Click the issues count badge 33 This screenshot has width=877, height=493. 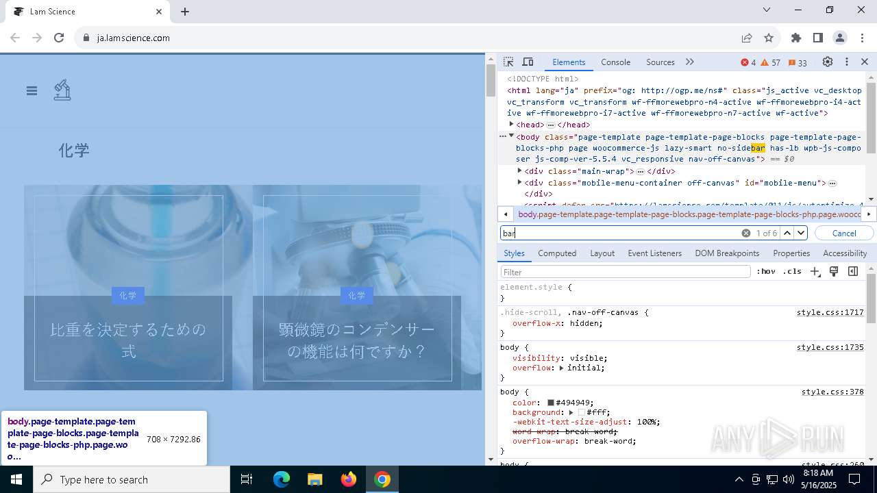pos(798,62)
